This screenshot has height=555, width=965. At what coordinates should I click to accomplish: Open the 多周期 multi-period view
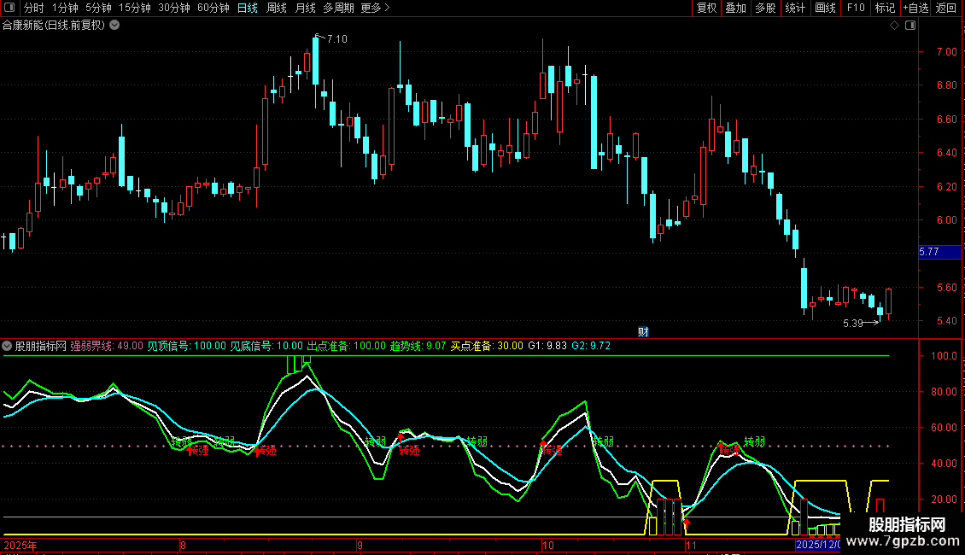point(338,8)
